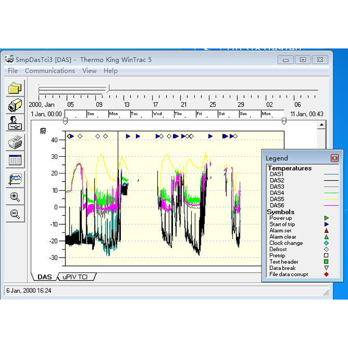The image size is (348, 348).
Task: Click the Alarm clear green triangle in Legend
Action: pos(326,237)
